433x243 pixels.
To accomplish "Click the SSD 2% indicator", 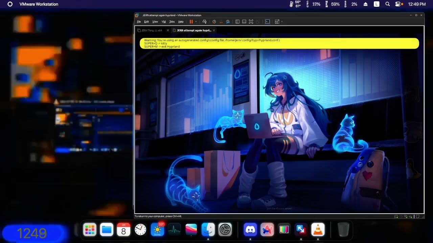I will tap(351, 4).
